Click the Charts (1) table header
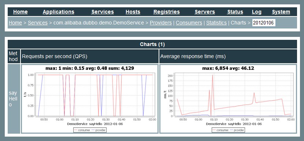The width and height of the screenshot is (304, 141). [x=152, y=44]
